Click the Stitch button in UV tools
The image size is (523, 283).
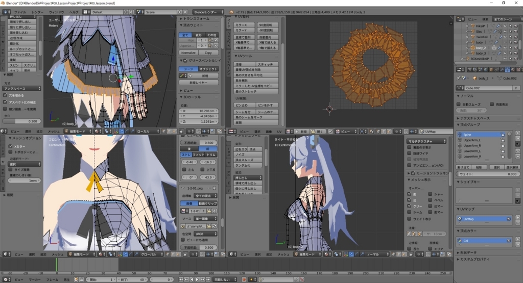(267, 64)
